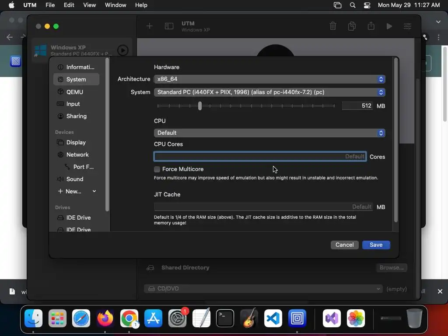Image resolution: width=448 pixels, height=336 pixels.
Task: Show the Display device settings
Action: pyautogui.click(x=76, y=142)
